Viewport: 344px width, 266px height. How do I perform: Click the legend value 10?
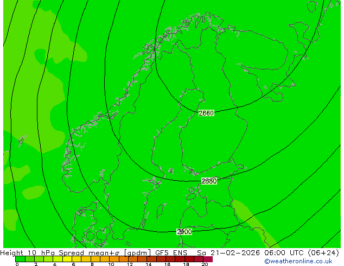tap(111, 264)
